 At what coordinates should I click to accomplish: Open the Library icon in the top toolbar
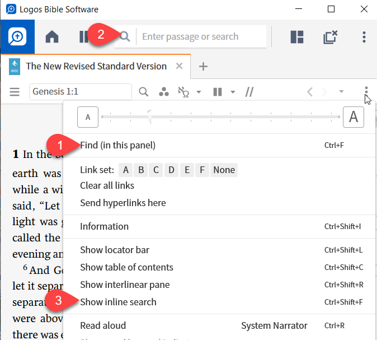[83, 37]
